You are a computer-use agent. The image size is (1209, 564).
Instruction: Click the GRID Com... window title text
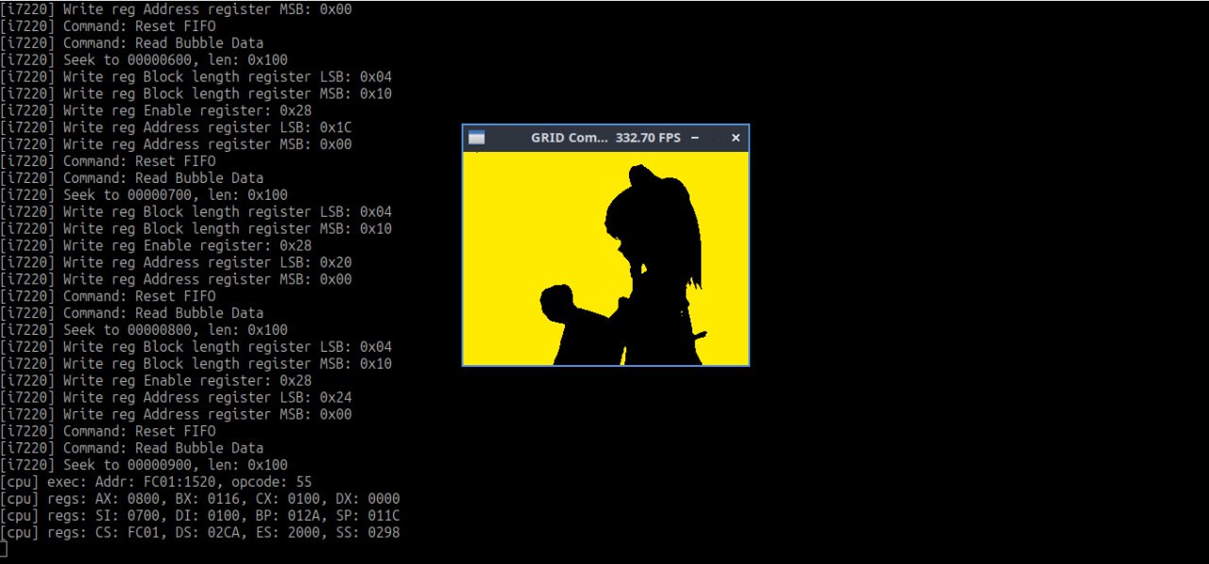569,138
